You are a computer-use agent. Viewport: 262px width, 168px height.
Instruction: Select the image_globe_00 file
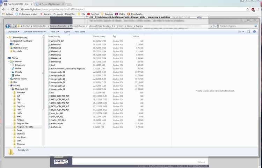57,72
